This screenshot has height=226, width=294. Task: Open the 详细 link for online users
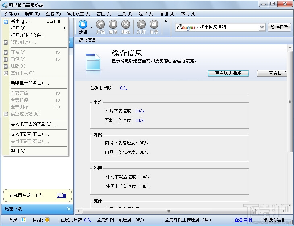61,196
